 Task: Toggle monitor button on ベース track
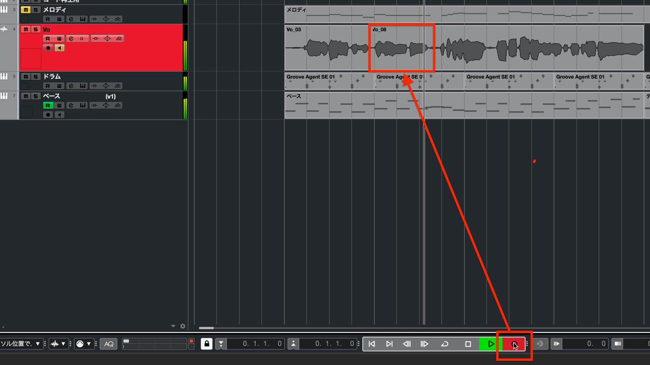(59, 114)
